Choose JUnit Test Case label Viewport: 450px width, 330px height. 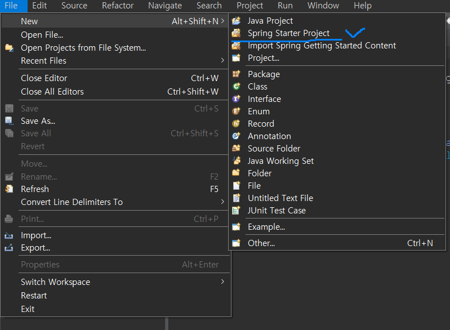(277, 211)
